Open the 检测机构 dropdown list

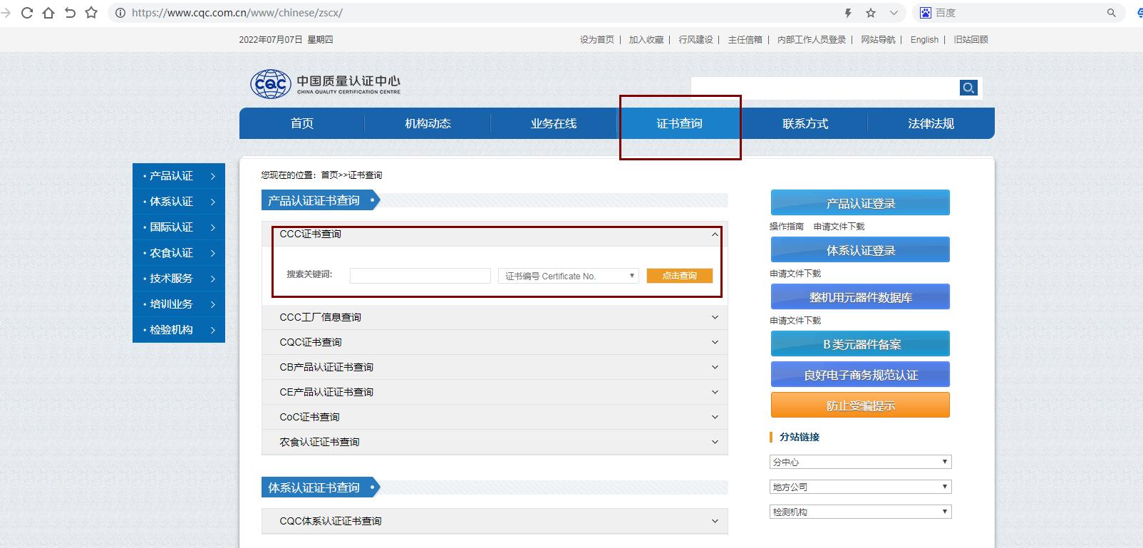(x=860, y=512)
